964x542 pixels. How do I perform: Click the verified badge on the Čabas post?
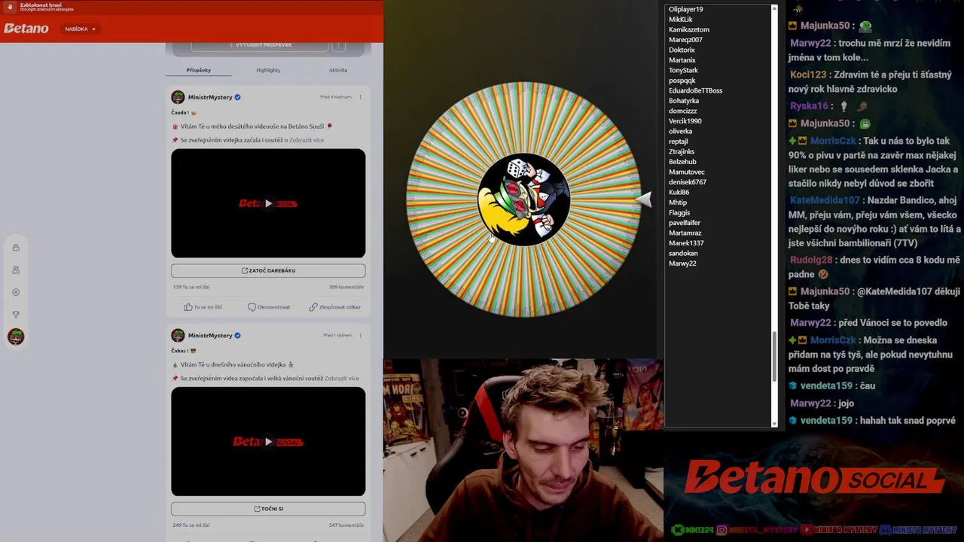[x=237, y=335]
